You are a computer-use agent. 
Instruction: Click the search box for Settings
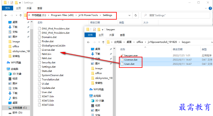click(x=175, y=15)
